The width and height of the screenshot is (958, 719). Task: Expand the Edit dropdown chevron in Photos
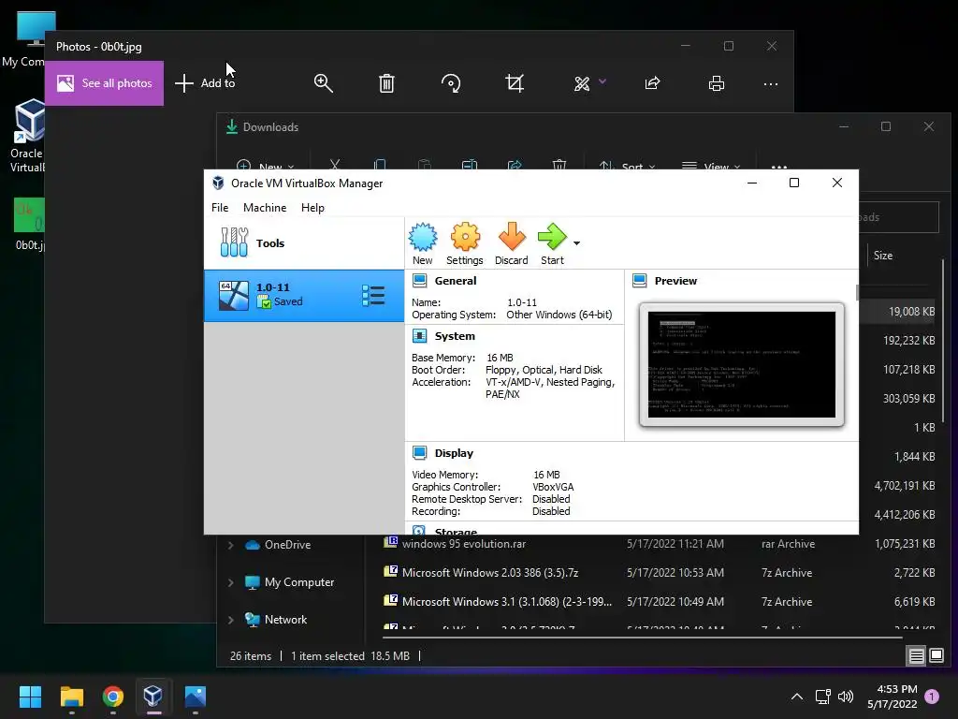602,81
